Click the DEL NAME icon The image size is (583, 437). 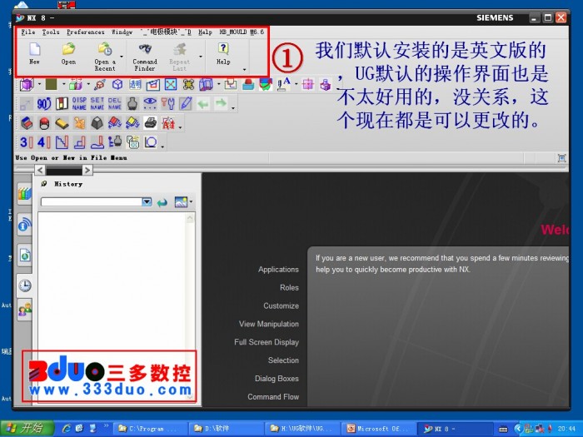pos(115,104)
